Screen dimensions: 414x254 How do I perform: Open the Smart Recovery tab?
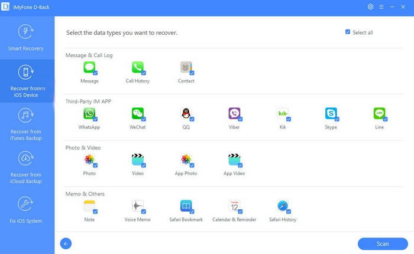[x=26, y=38]
